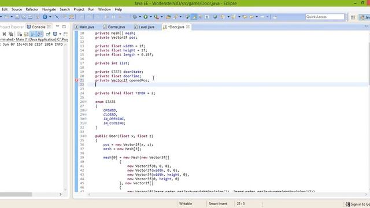This screenshot has height=208, width=370.
Task: Click the Open Perspective icon
Action: [353, 17]
